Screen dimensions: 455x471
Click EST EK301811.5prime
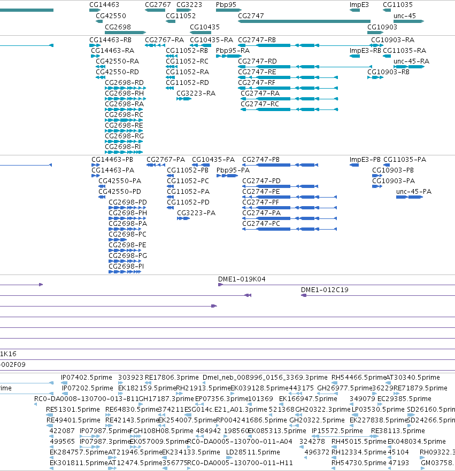[79, 463]
